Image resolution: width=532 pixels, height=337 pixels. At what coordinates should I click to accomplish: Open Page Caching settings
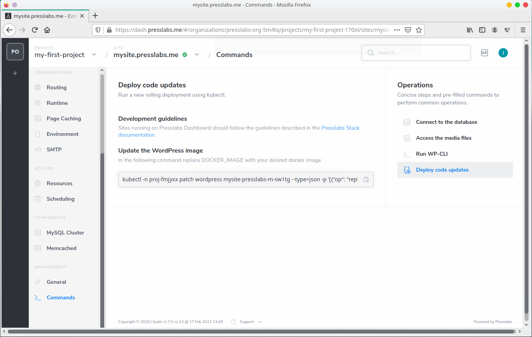point(64,118)
